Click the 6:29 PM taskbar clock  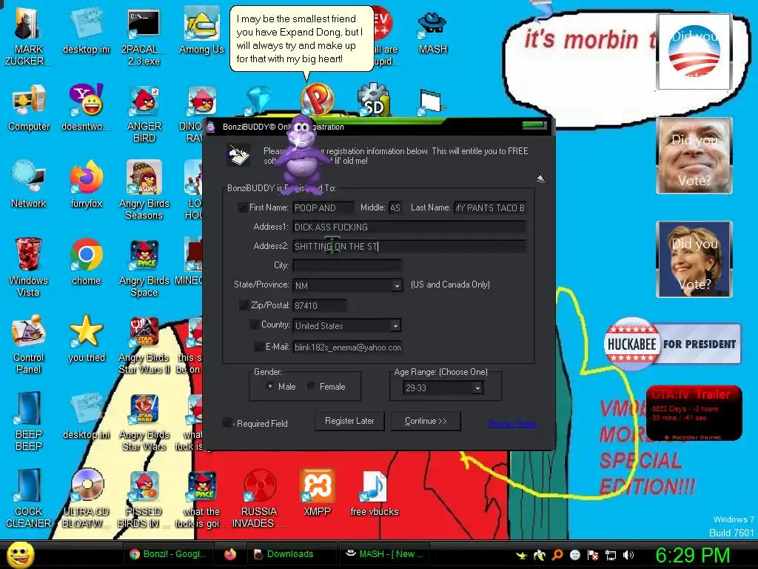[692, 555]
